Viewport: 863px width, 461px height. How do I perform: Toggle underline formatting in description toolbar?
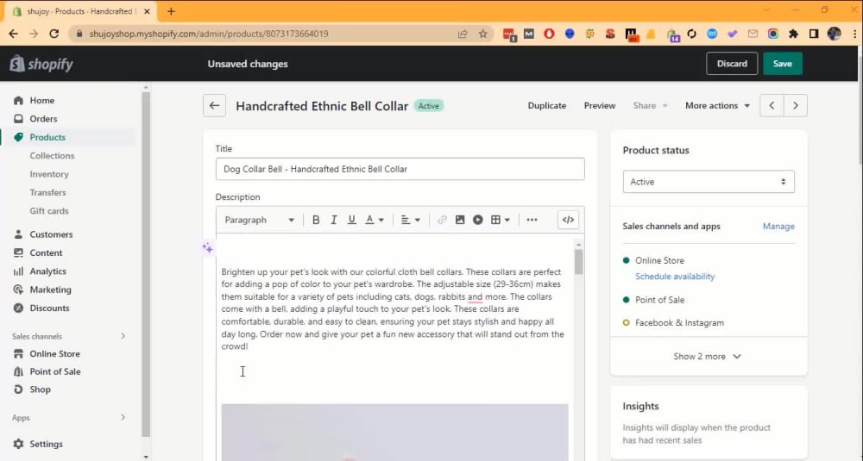tap(352, 220)
